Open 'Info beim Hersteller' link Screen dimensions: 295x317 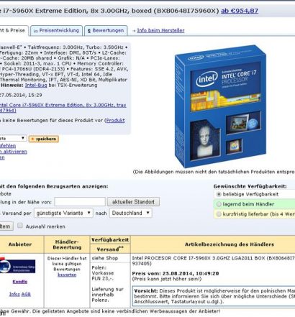(160, 30)
